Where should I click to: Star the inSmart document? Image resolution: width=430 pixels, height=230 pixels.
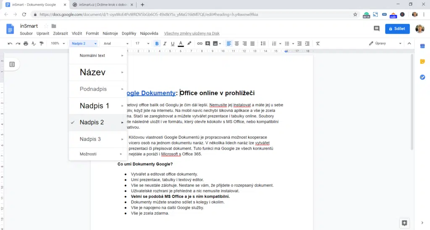point(46,26)
